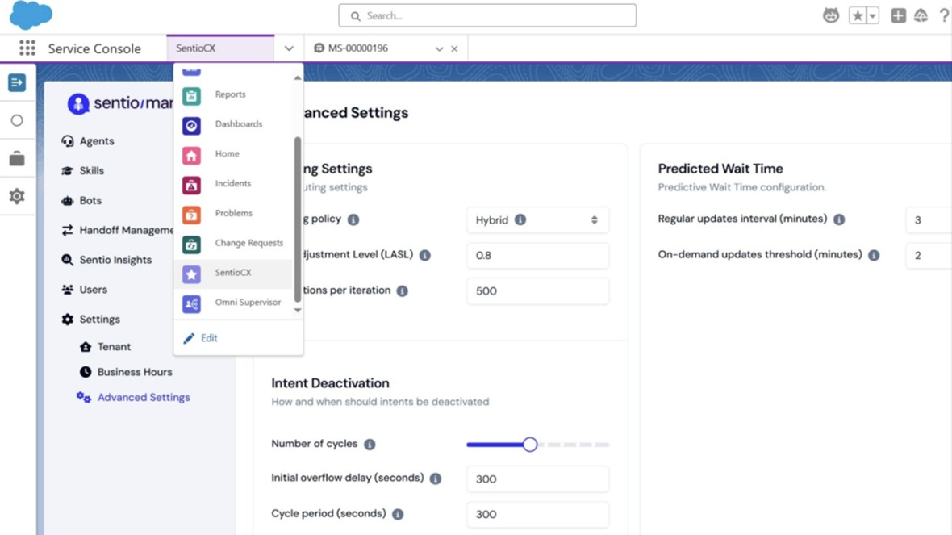
Task: Click the circle status icon in left rail
Action: (x=17, y=120)
